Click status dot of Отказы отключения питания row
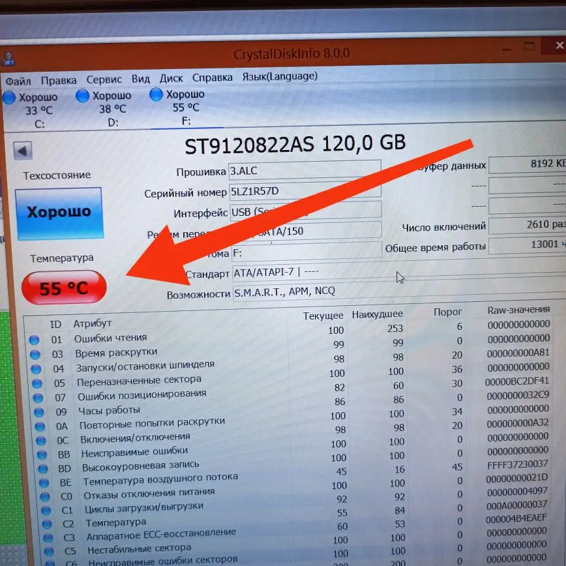The height and width of the screenshot is (566, 566). (x=45, y=497)
